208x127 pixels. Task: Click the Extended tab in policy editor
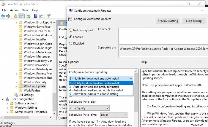pyautogui.click(x=63, y=118)
